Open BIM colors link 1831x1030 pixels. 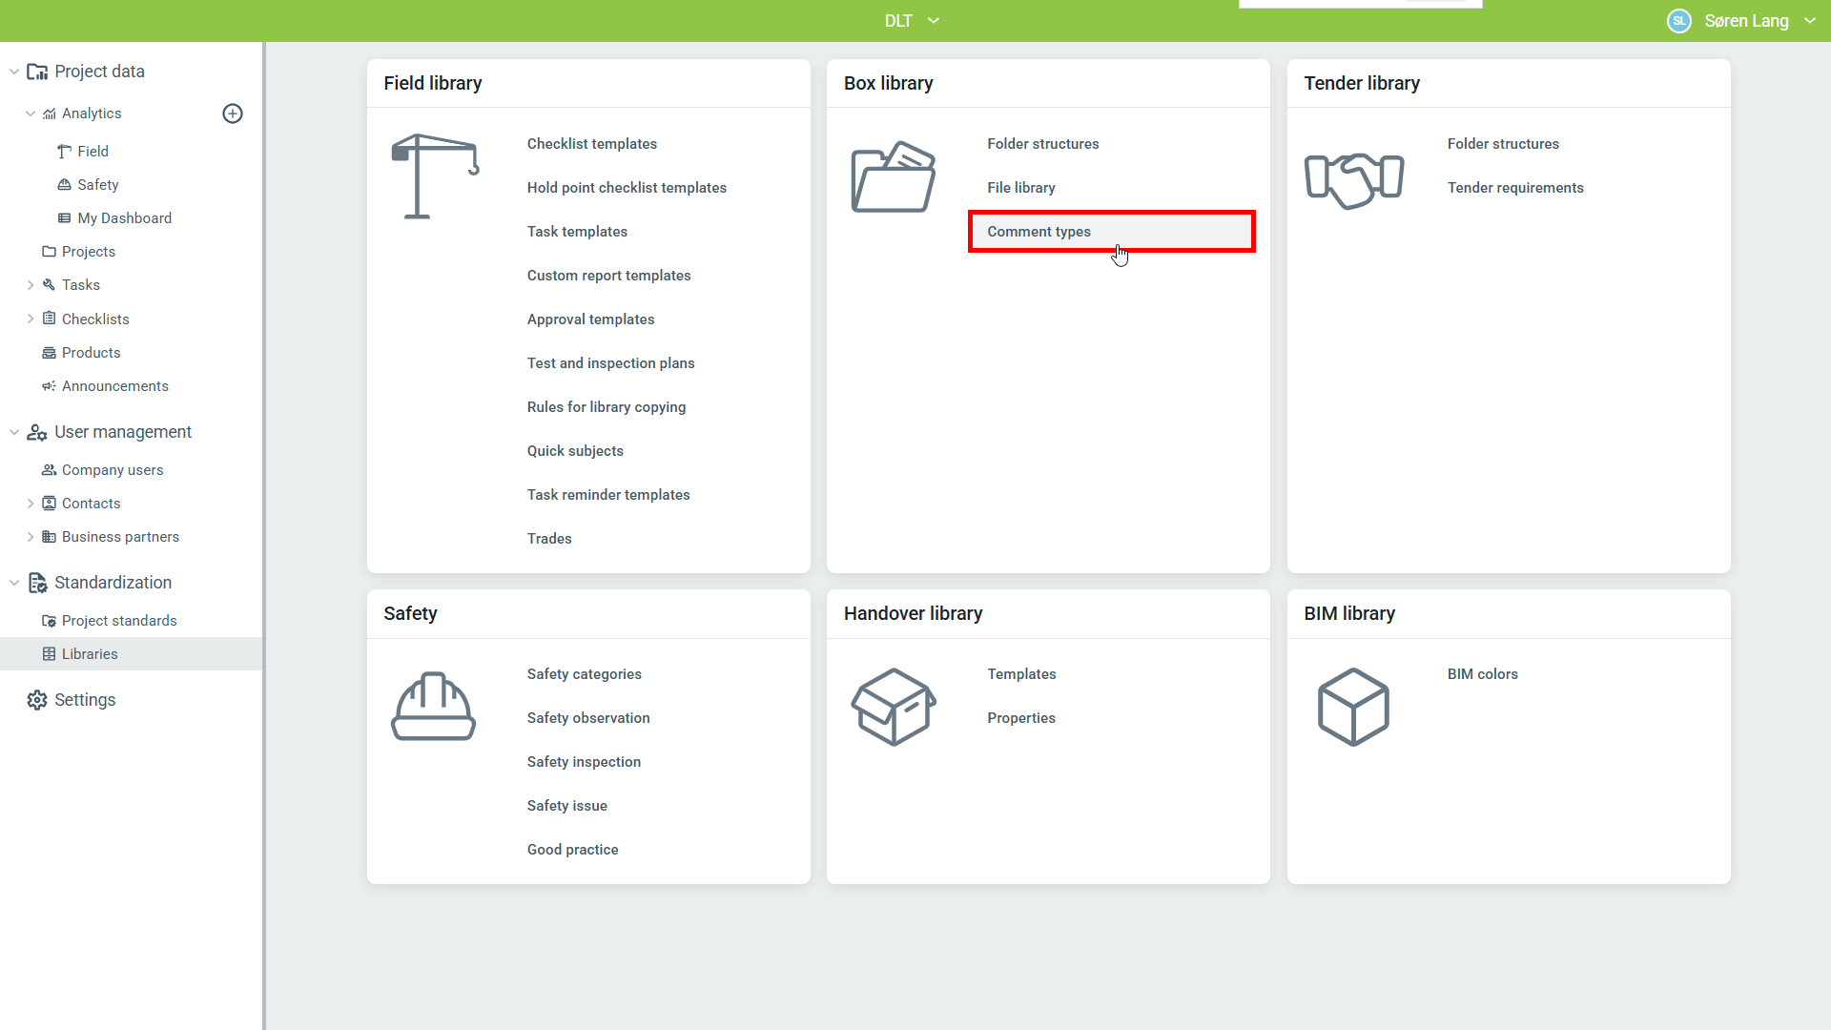pyautogui.click(x=1482, y=674)
